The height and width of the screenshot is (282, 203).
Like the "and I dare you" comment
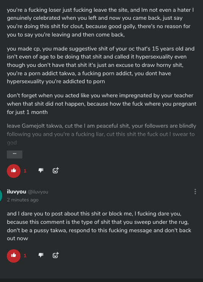pos(14,256)
